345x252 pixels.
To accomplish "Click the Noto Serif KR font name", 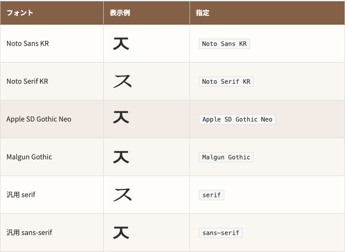I will pos(27,81).
